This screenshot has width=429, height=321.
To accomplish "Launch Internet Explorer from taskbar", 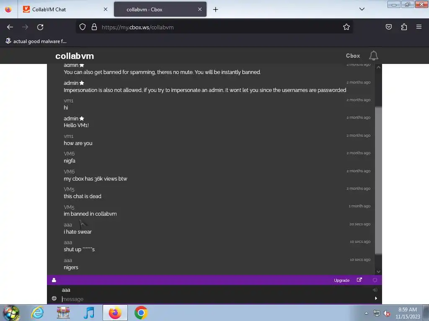I will pos(37,313).
